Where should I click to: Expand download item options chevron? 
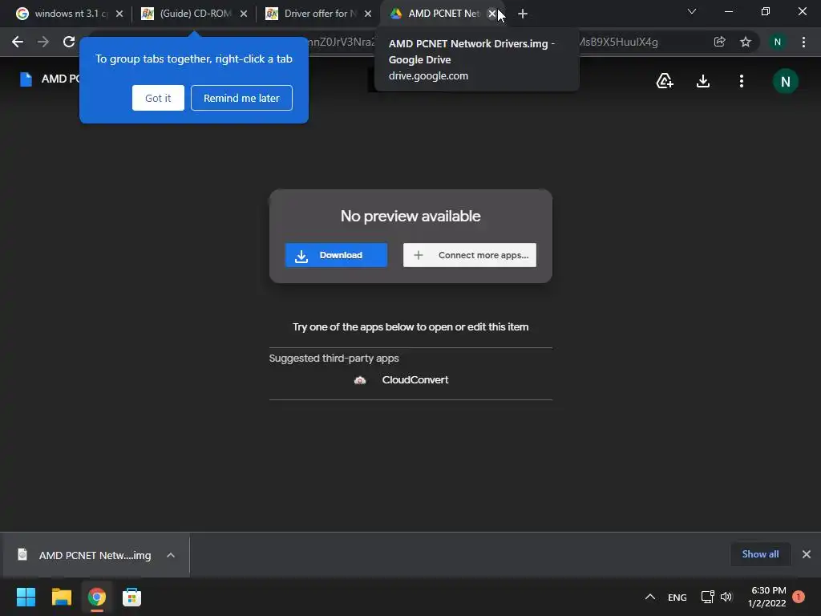click(x=171, y=555)
